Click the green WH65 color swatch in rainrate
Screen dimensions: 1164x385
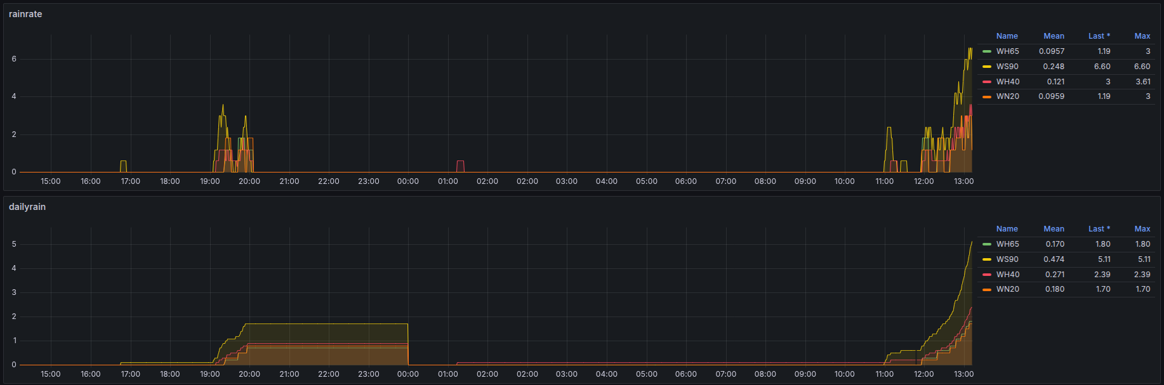[x=987, y=51]
